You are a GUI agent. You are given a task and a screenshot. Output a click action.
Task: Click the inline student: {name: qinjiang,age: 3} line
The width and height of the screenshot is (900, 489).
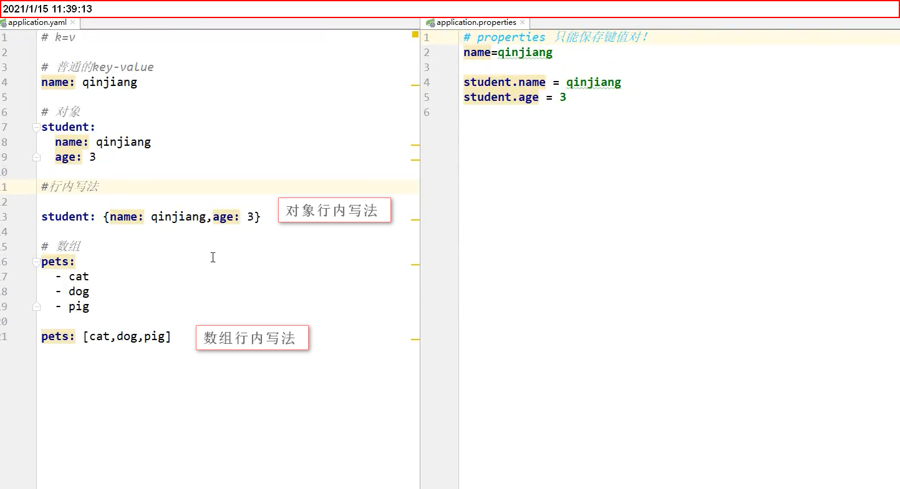pos(151,217)
